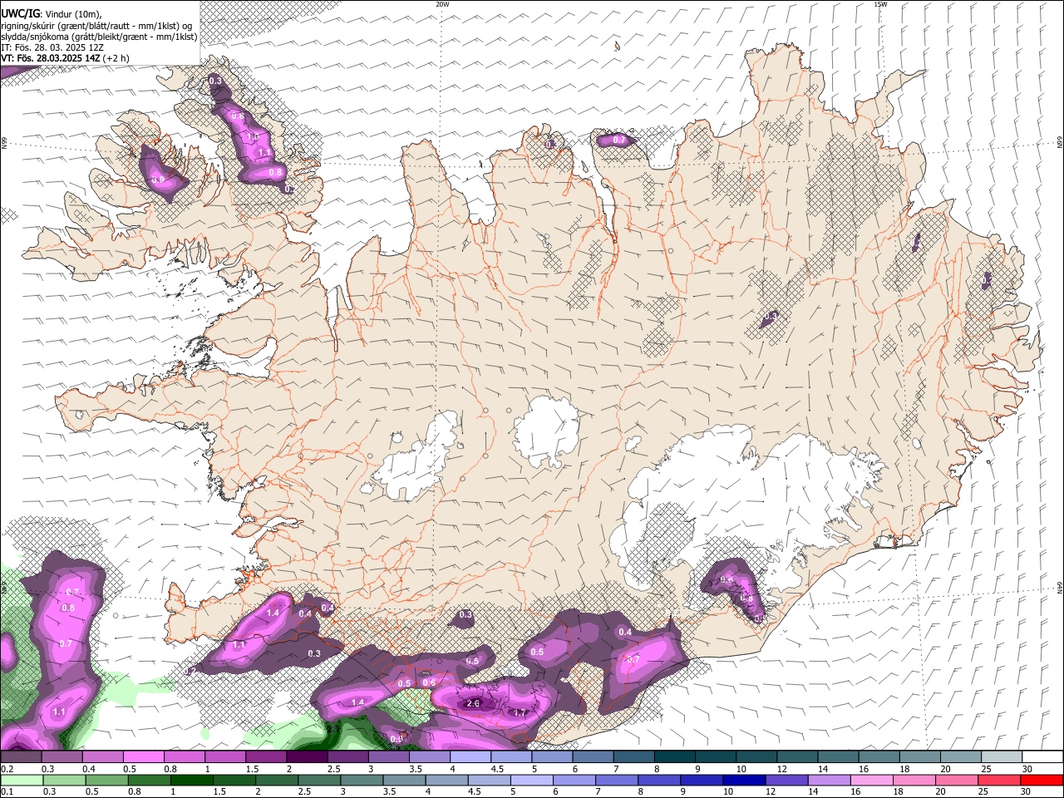Click the '15W' longitude label
1064x798 pixels.
coord(880,4)
